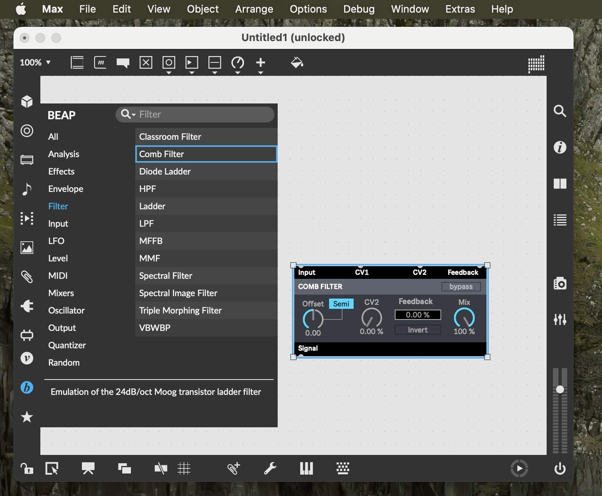Enable Invert on Comb Filter feedback

(x=418, y=330)
